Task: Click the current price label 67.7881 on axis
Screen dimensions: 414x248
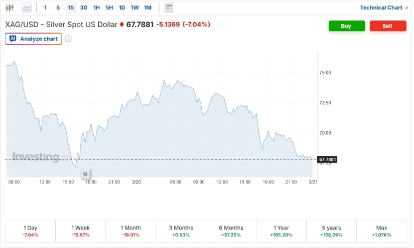Action: point(327,159)
